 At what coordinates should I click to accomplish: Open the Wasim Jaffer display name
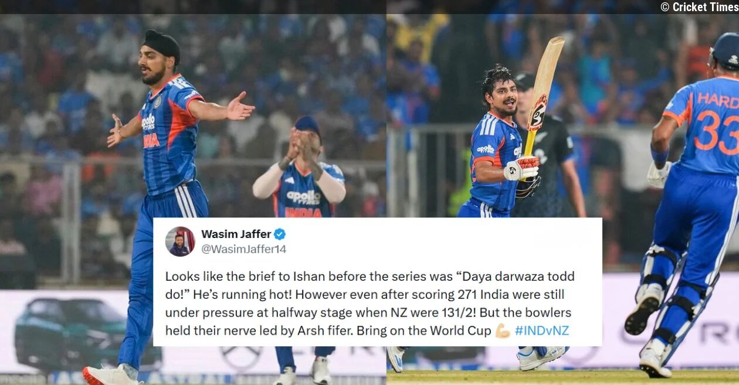pyautogui.click(x=235, y=234)
